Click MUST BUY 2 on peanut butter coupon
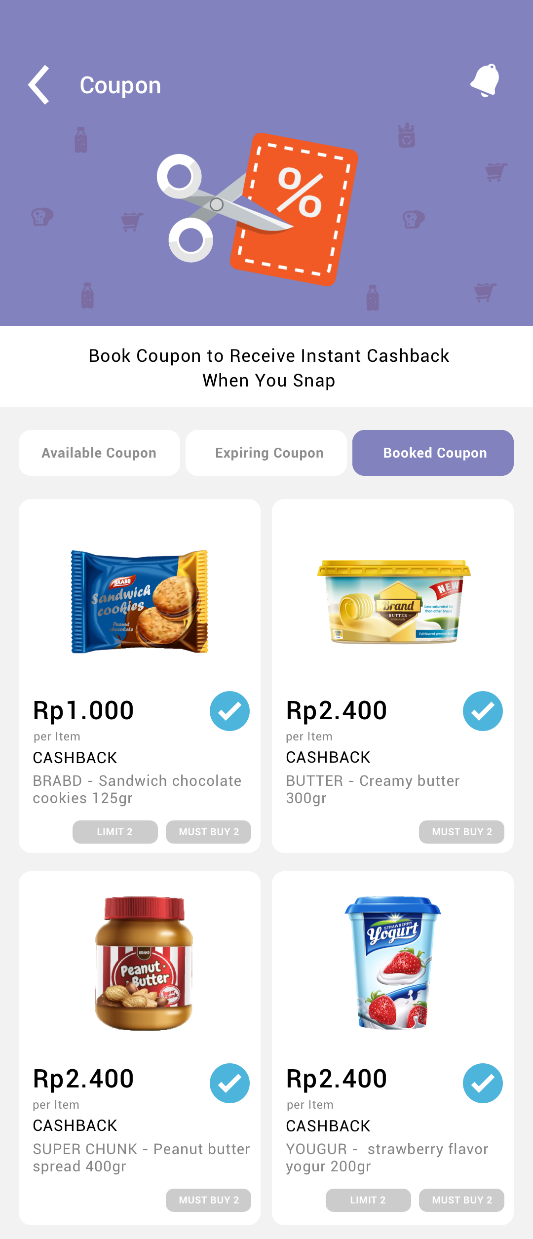The height and width of the screenshot is (1239, 533). (x=208, y=1200)
